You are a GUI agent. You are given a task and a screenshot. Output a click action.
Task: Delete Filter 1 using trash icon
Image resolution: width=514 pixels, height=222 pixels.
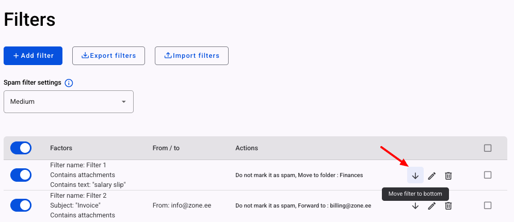point(448,176)
